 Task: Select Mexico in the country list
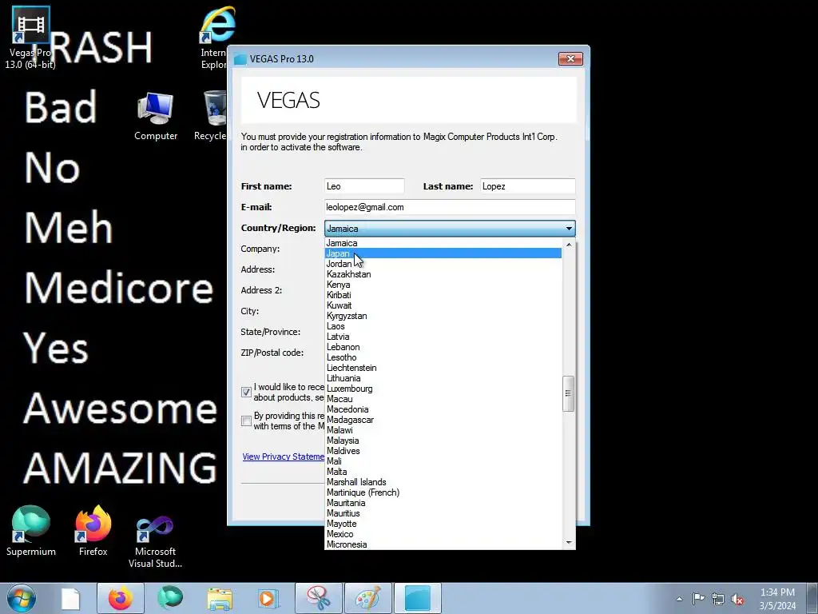point(443,534)
